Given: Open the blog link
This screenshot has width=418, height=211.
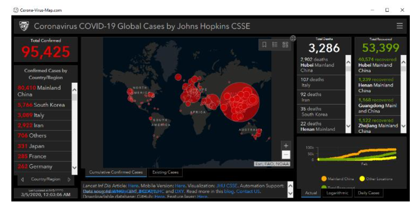Looking at the screenshot, I should click(229, 191).
